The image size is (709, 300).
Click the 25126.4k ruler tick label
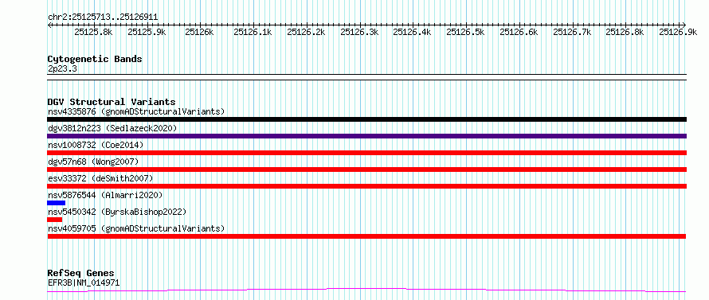[412, 32]
